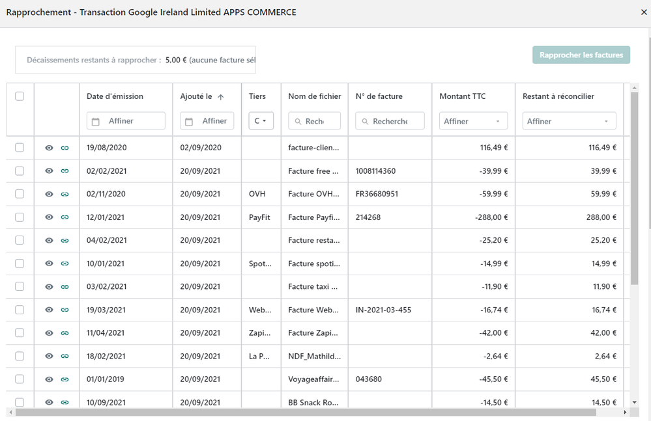Open the eye preview for the 11/04/2021 invoice

[x=49, y=333]
